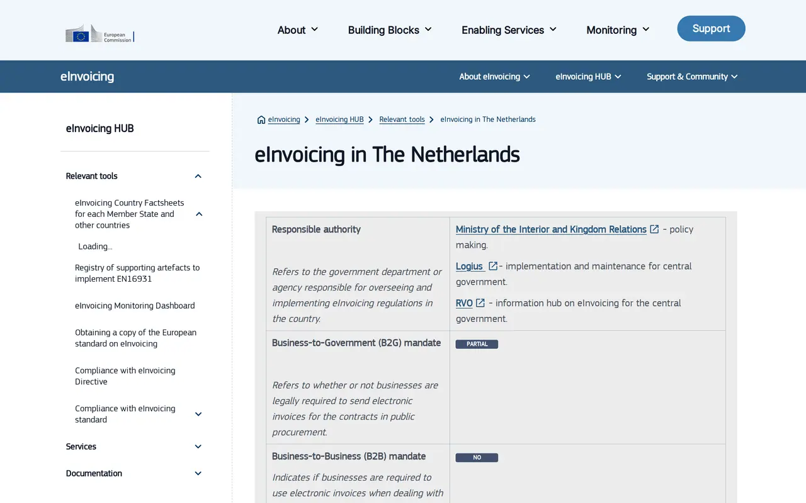This screenshot has width=806, height=503.
Task: Click external link icon next to Logius
Action: (493, 266)
